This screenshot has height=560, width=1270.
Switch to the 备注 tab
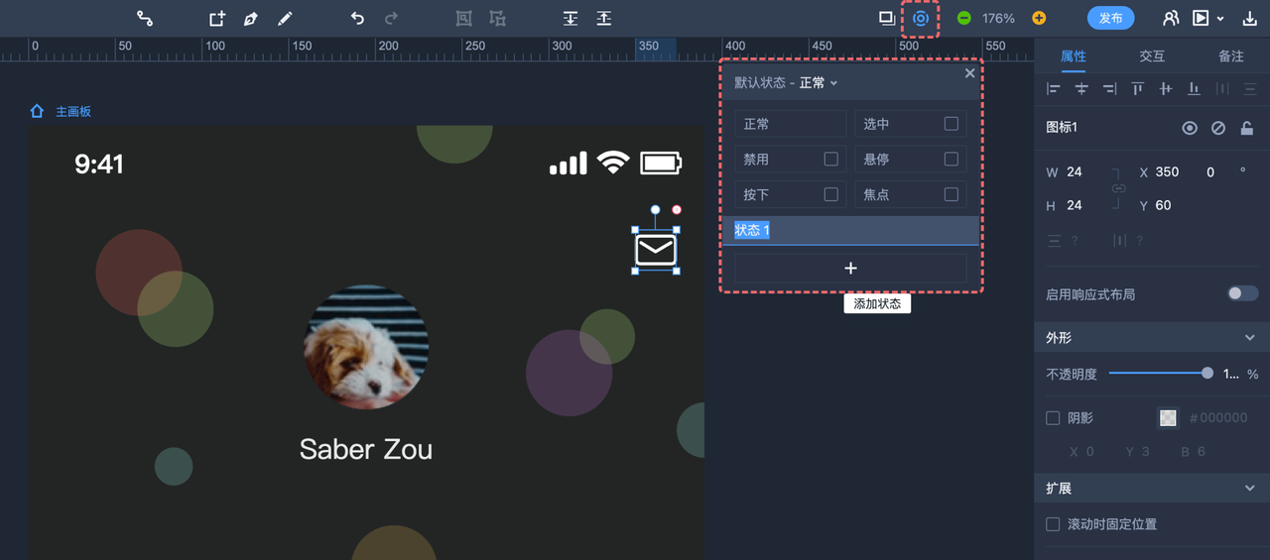(1231, 56)
